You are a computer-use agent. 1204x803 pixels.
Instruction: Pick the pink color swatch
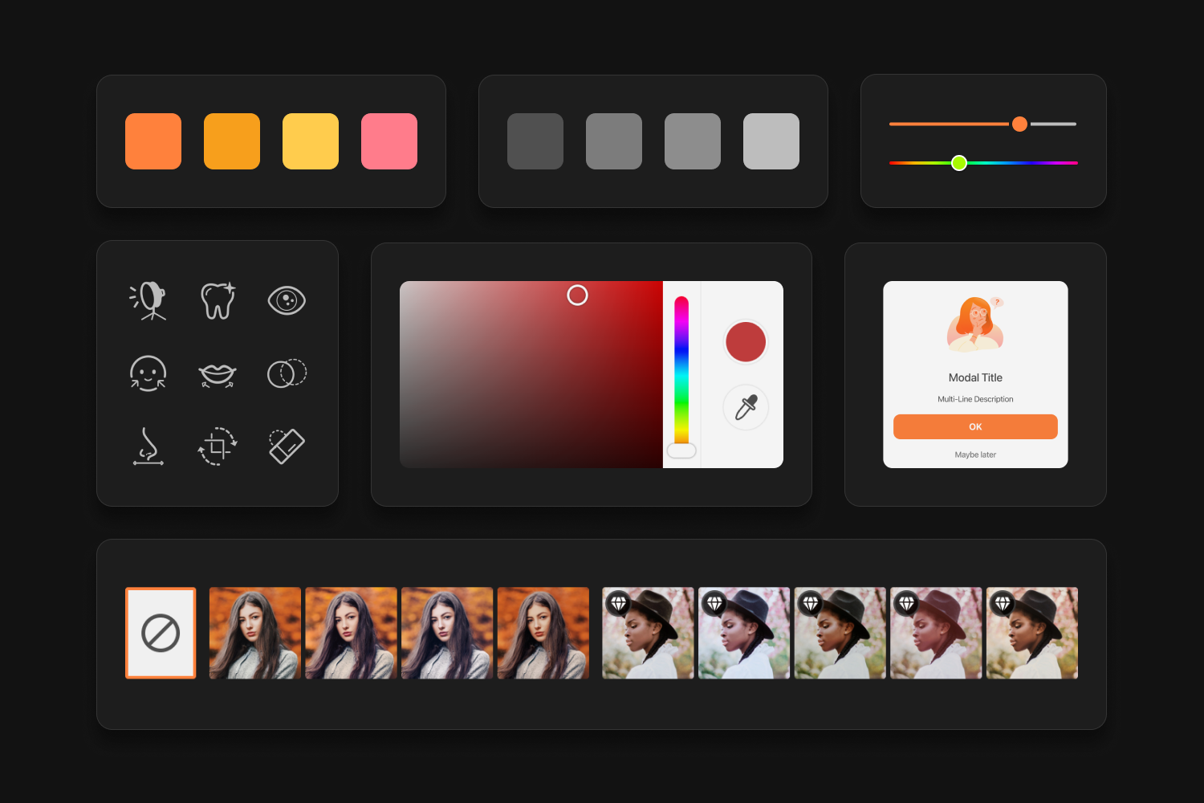pos(389,141)
